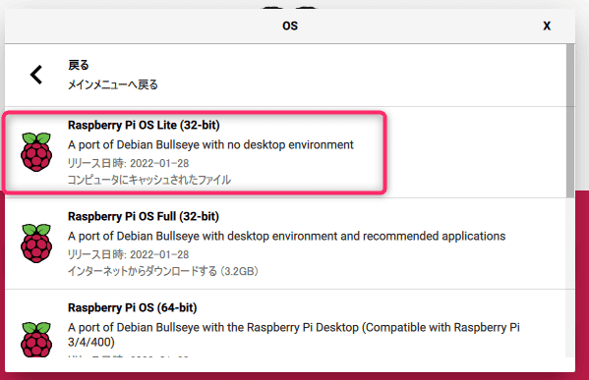
Task: Choose Raspberry Pi OS (64-bit) title
Action: 132,307
